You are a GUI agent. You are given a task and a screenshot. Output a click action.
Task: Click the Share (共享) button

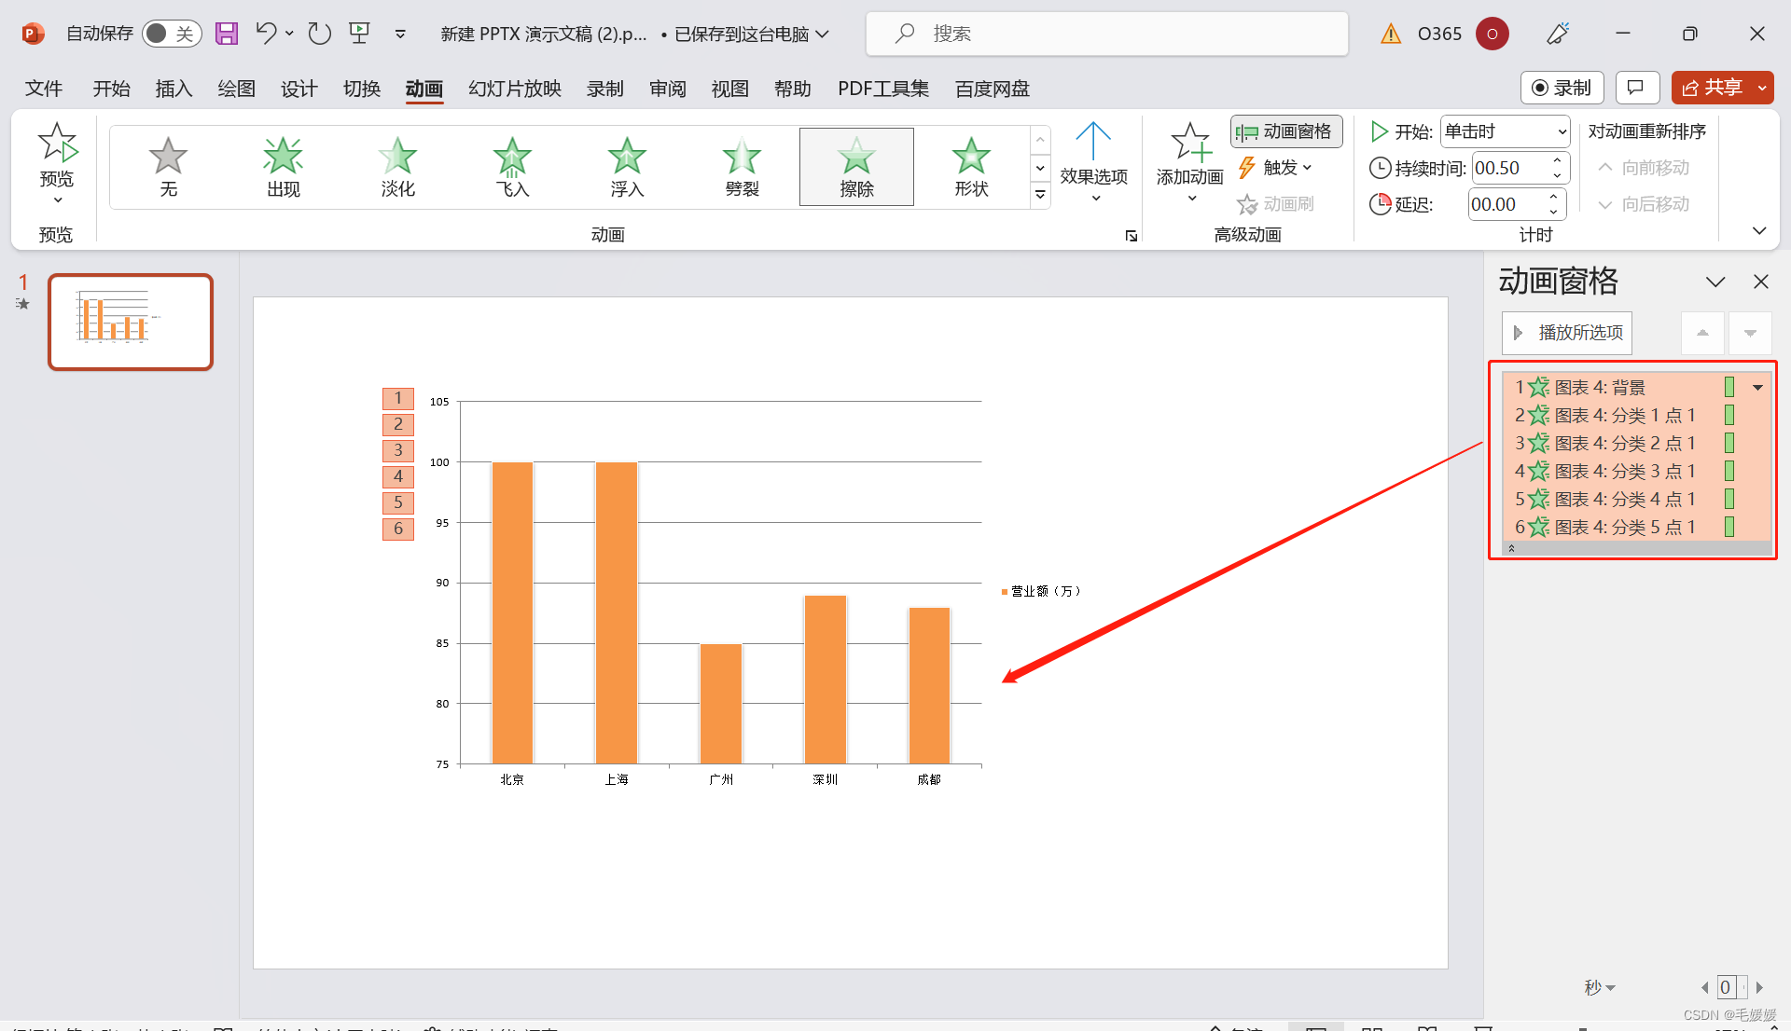[1713, 88]
